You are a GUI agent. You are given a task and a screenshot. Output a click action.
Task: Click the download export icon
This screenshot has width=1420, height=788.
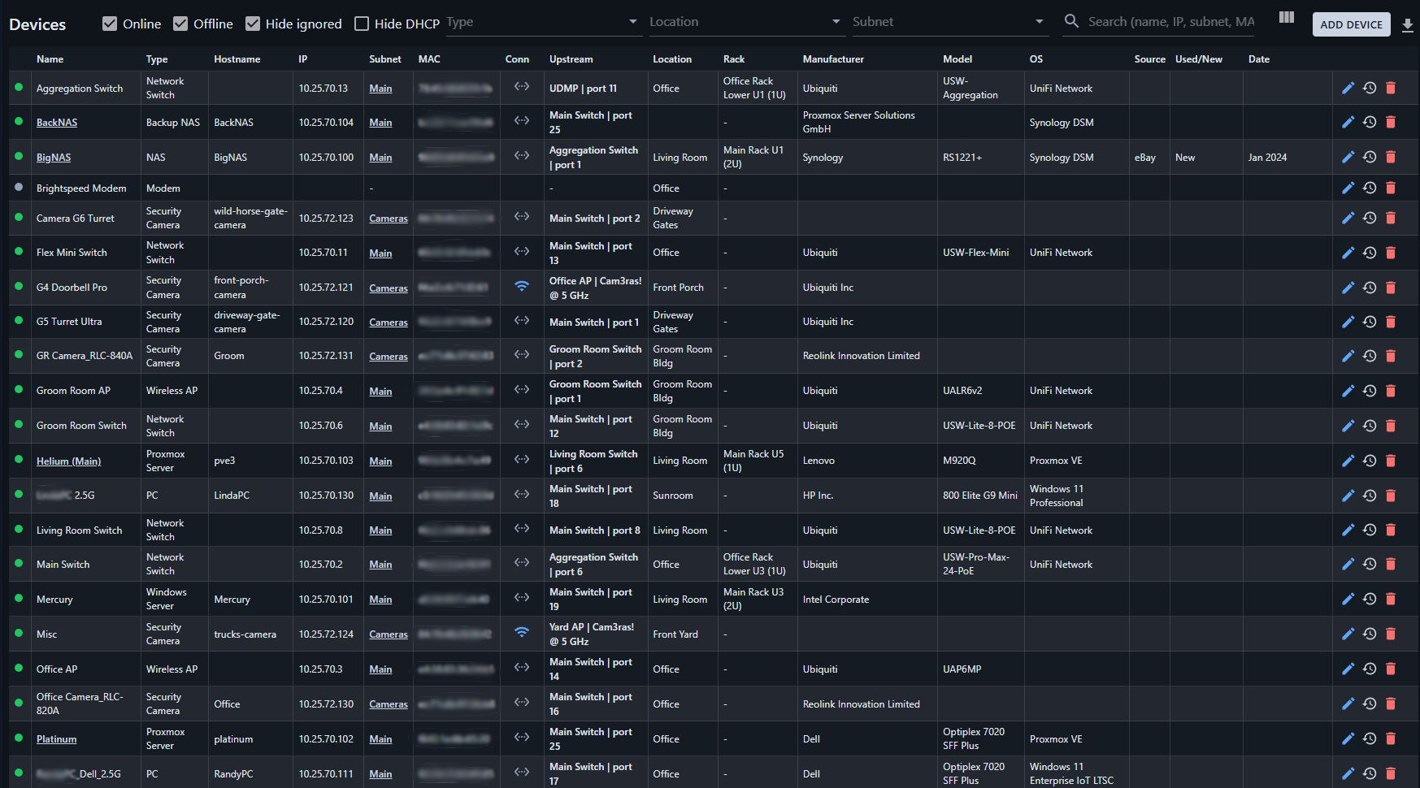(x=1408, y=25)
